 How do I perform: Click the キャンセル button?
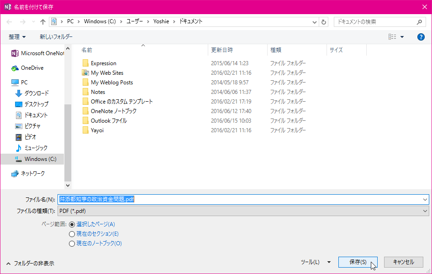(403, 262)
